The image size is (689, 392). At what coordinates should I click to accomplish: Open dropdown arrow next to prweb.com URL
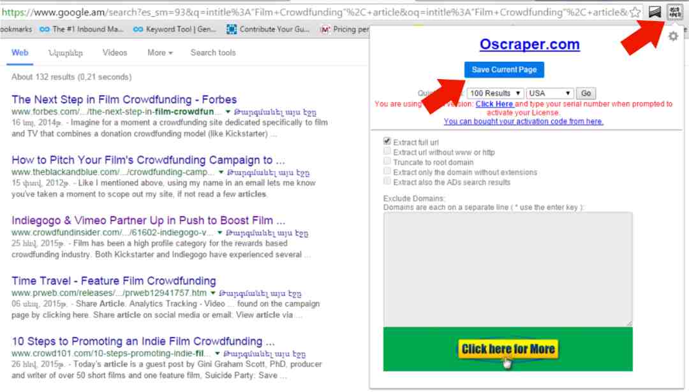coord(213,293)
